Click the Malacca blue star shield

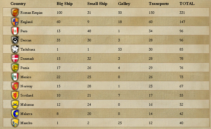point(15,114)
